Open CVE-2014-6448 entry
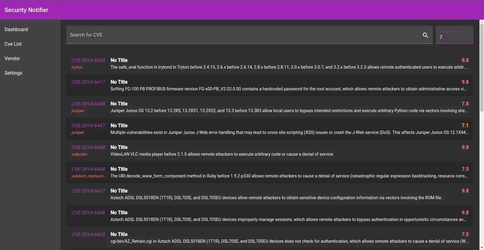This screenshot has width=484, height=250. point(88,104)
